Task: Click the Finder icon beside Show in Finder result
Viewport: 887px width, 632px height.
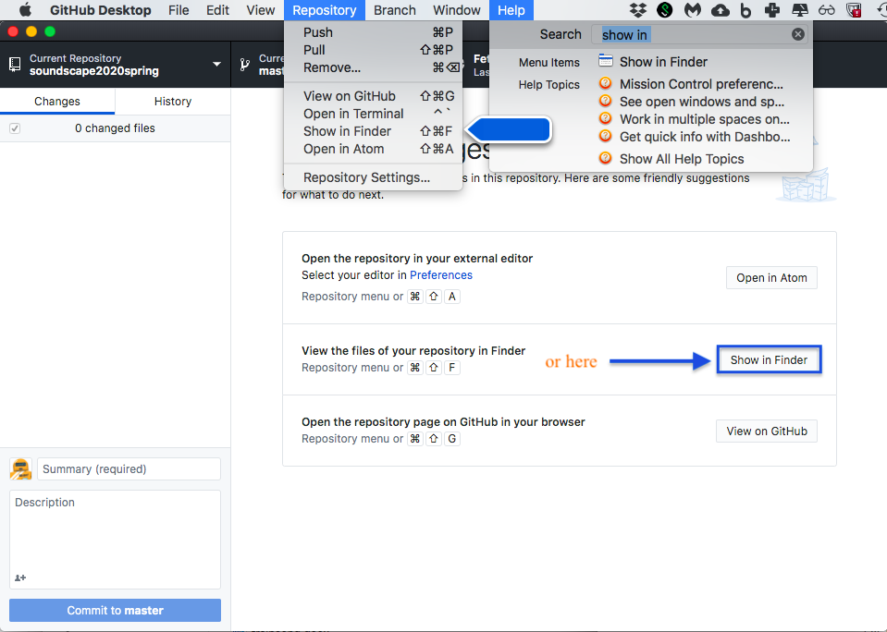Action: point(605,60)
